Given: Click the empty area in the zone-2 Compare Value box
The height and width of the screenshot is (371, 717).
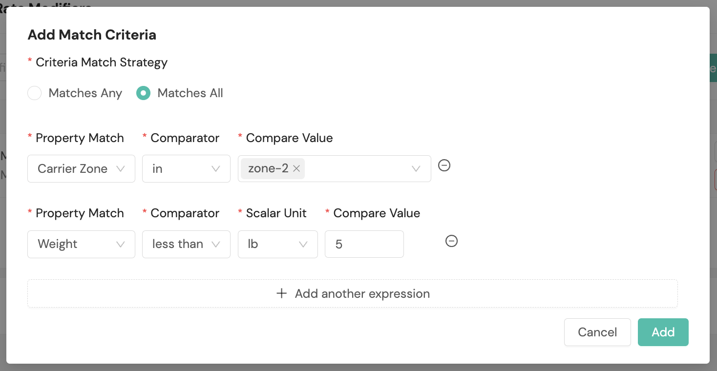Looking at the screenshot, I should (x=357, y=168).
